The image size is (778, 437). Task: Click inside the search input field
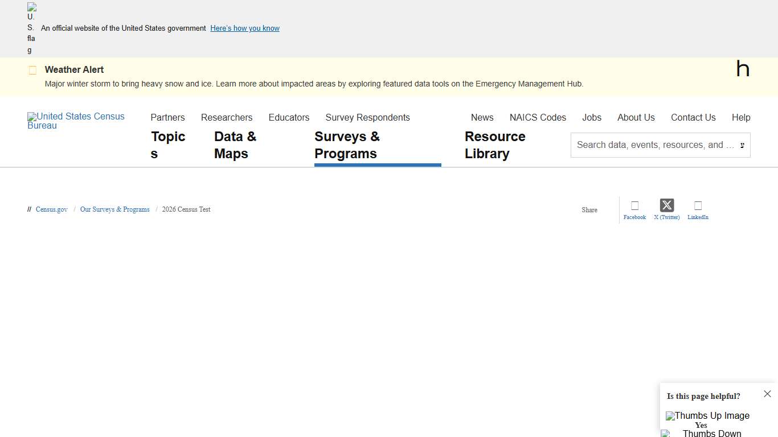pyautogui.click(x=649, y=145)
